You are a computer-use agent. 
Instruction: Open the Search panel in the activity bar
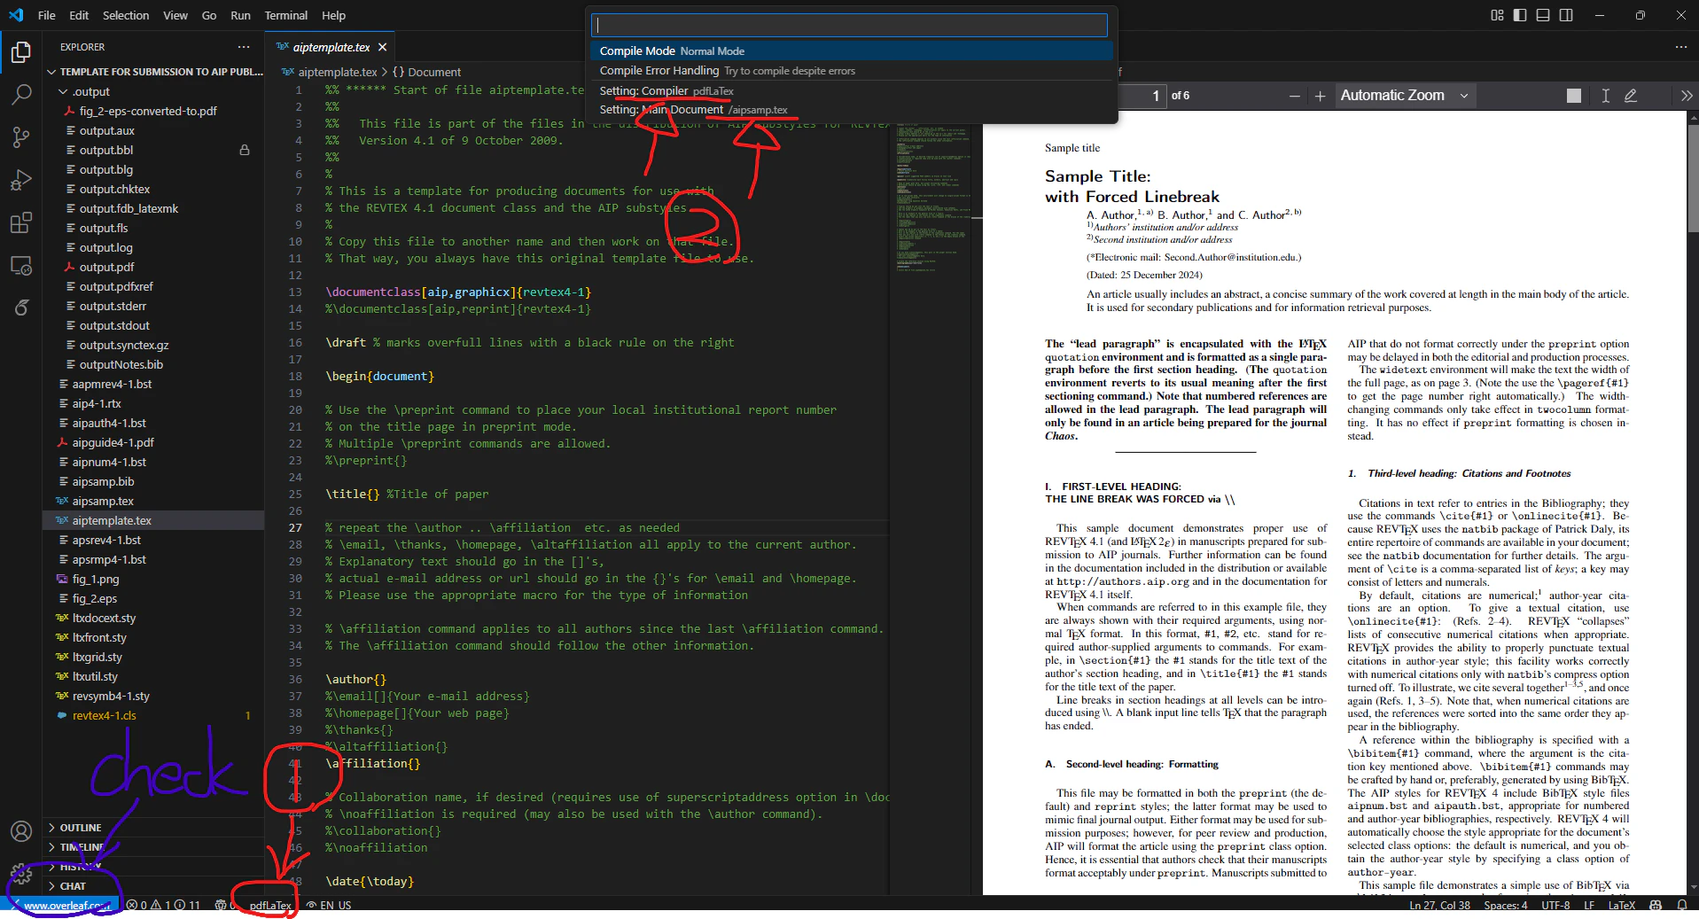[x=21, y=94]
